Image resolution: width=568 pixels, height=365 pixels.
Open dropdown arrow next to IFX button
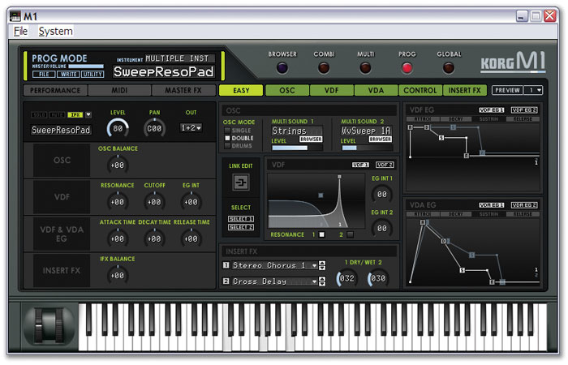pyautogui.click(x=88, y=115)
